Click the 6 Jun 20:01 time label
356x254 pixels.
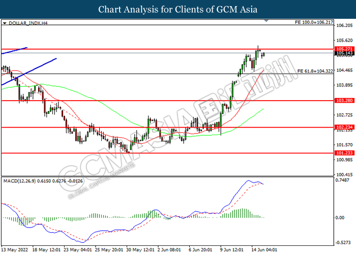[200, 250]
